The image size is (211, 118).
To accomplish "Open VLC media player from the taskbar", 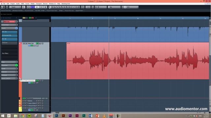I will (x=104, y=116).
